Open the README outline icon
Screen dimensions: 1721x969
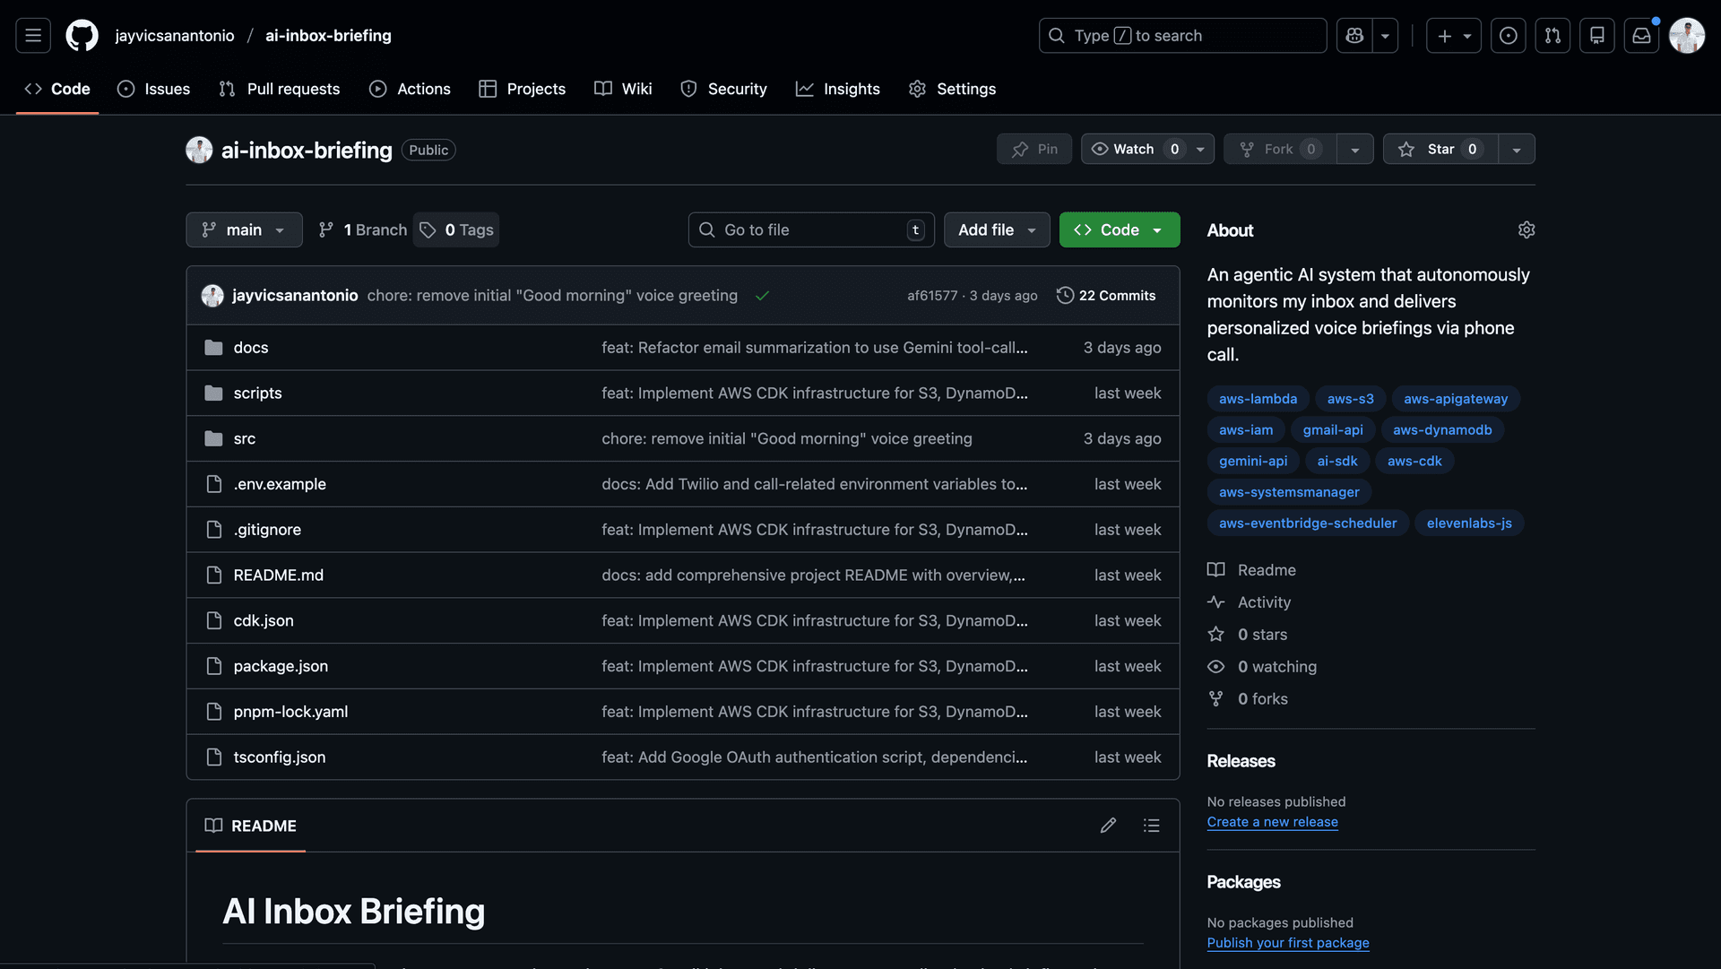pos(1153,826)
